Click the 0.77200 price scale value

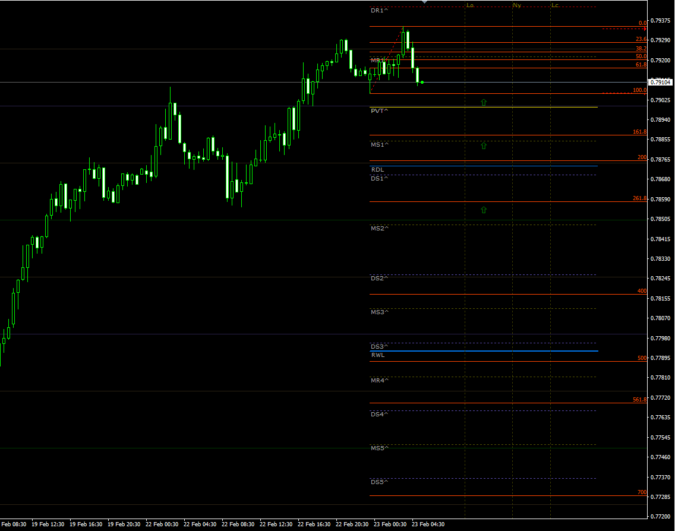pyautogui.click(x=660, y=516)
